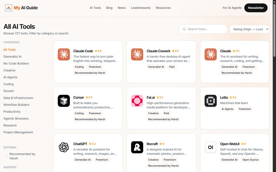Screen dimensions: 276x172
Task: Open the Blog nav item
Action: pos(109,8)
